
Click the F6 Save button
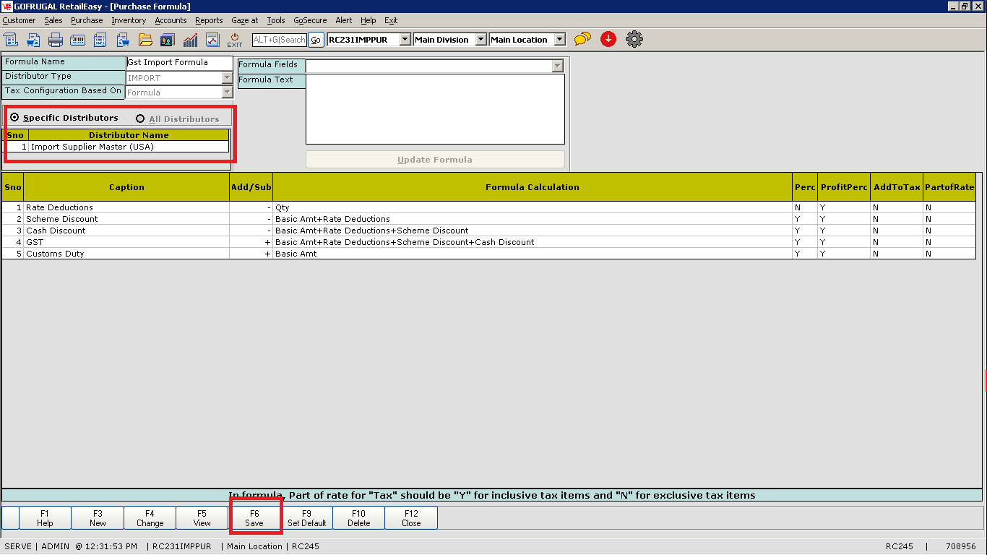[254, 518]
